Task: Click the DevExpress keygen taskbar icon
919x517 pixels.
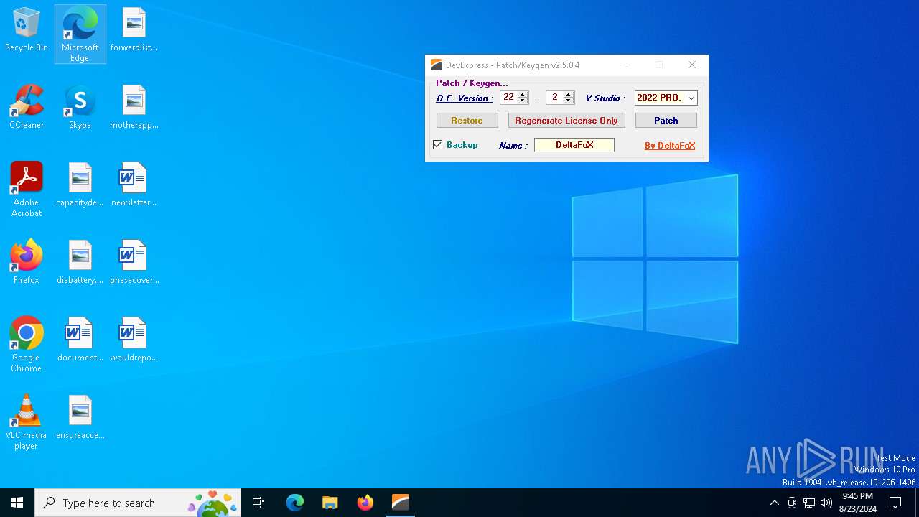Action: pyautogui.click(x=400, y=503)
